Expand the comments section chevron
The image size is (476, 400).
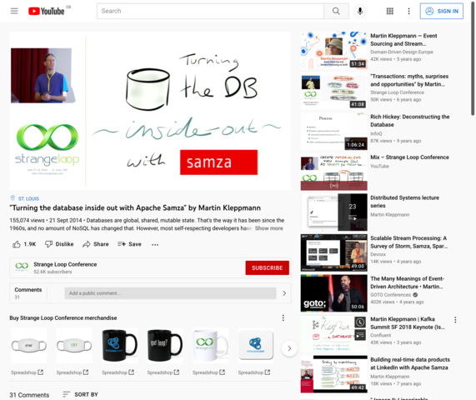tap(284, 293)
